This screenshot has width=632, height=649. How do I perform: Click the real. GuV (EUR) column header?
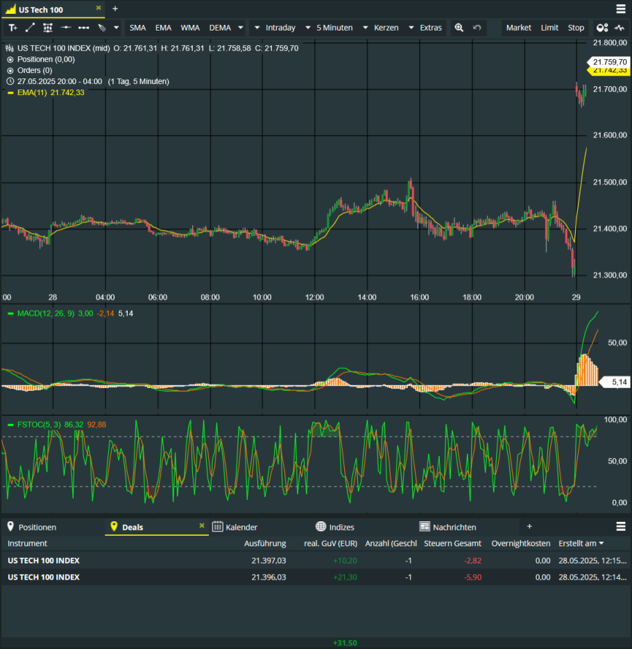click(330, 543)
